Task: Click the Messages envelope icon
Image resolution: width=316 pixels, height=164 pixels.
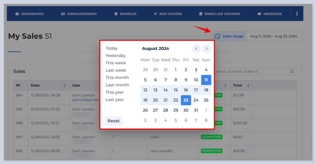Action: click(259, 14)
